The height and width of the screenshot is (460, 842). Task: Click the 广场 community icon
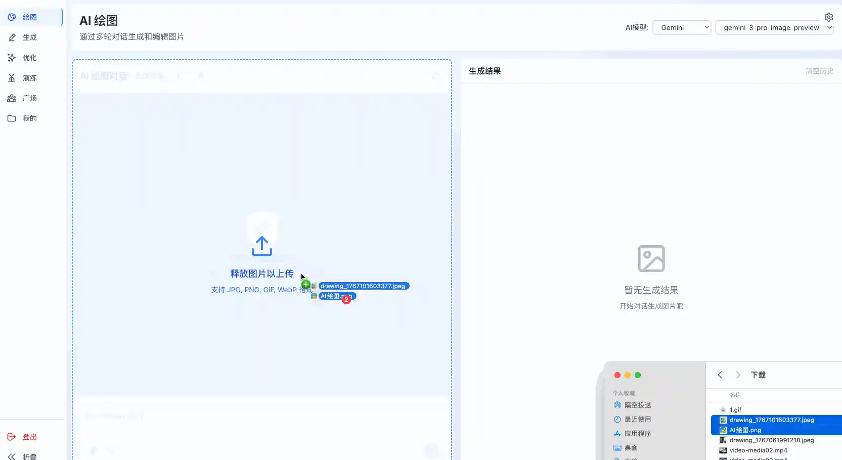pos(12,98)
